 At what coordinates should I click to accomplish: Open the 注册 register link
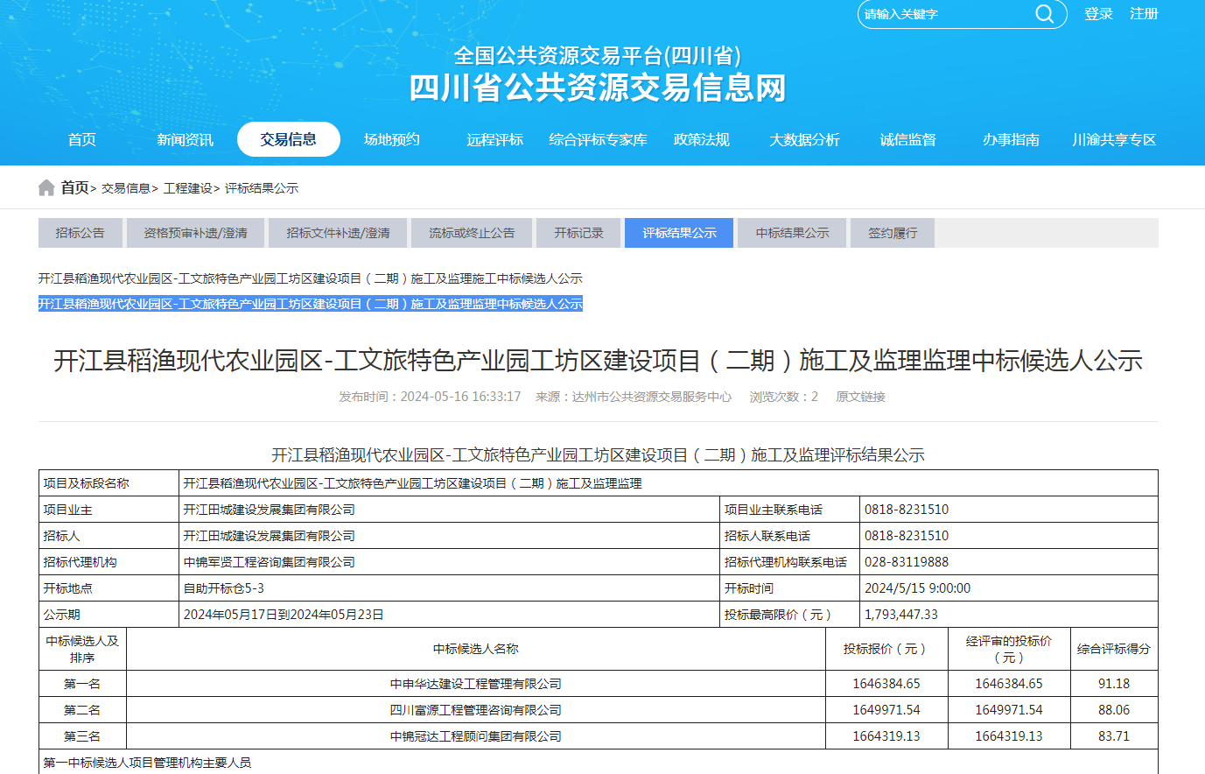(1144, 14)
